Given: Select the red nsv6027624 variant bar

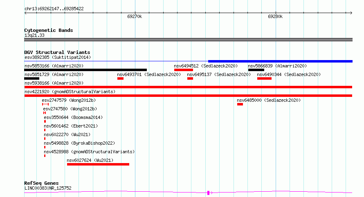Looking at the screenshot, I should (98, 164).
